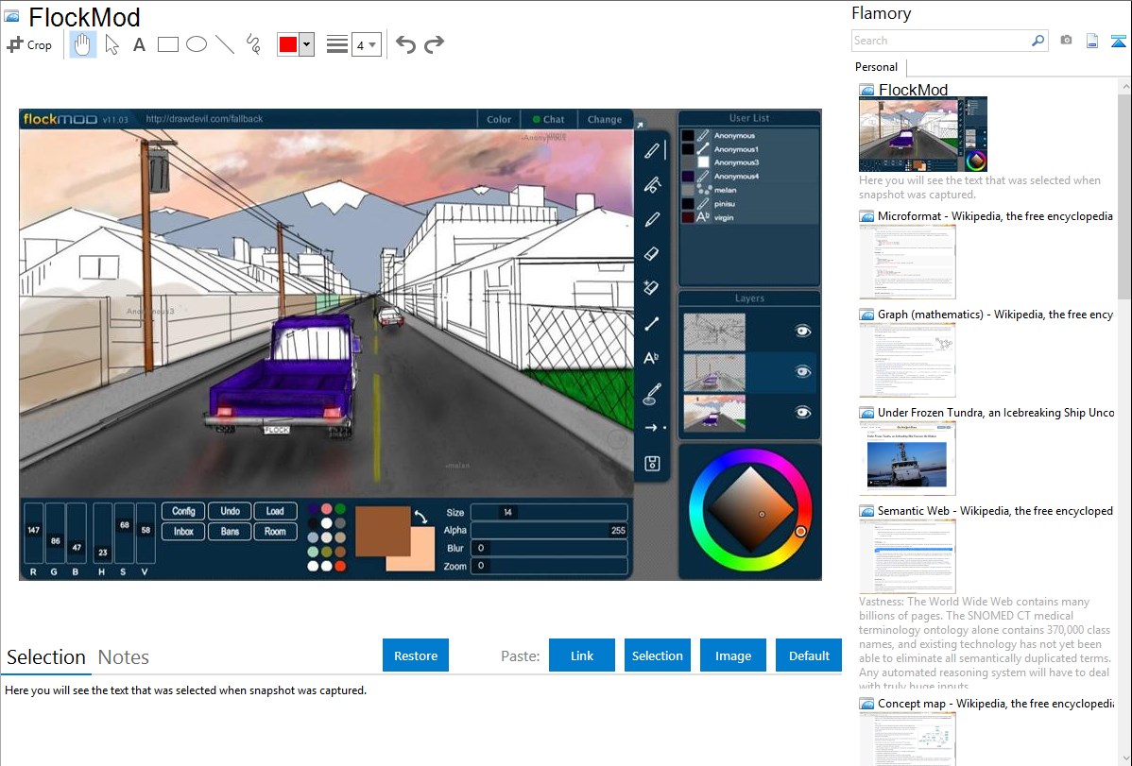This screenshot has width=1132, height=766.
Task: Open the Chat tab in FlockMod
Action: pos(549,120)
